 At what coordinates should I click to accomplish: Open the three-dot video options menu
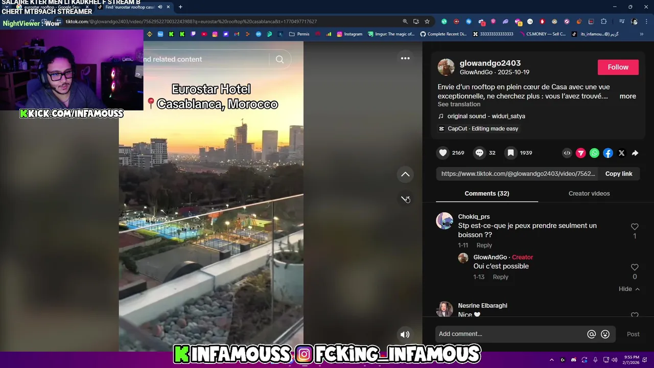[x=405, y=58]
